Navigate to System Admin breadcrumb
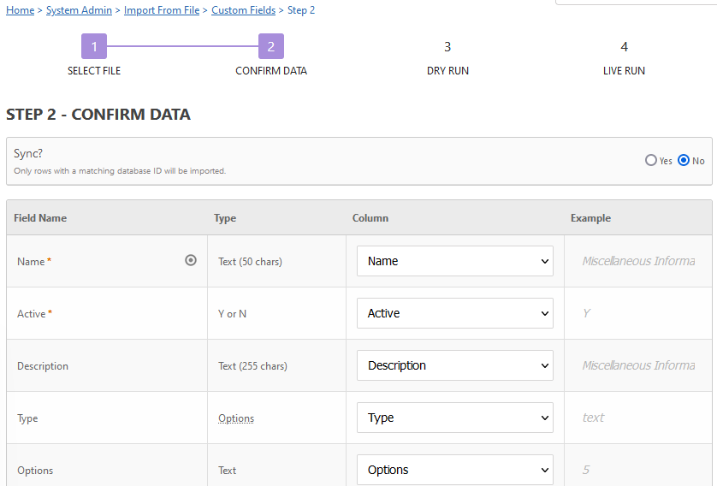The image size is (717, 486). point(79,10)
